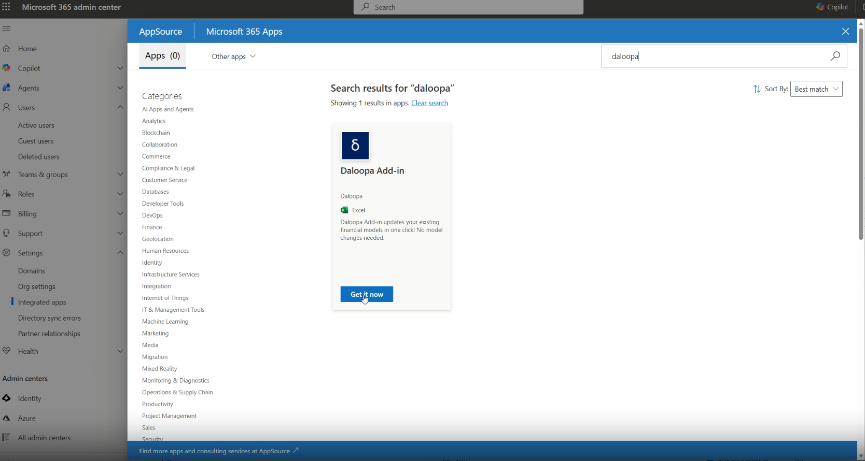The height and width of the screenshot is (461, 865).
Task: Filter by Developer Tools category
Action: coord(163,204)
